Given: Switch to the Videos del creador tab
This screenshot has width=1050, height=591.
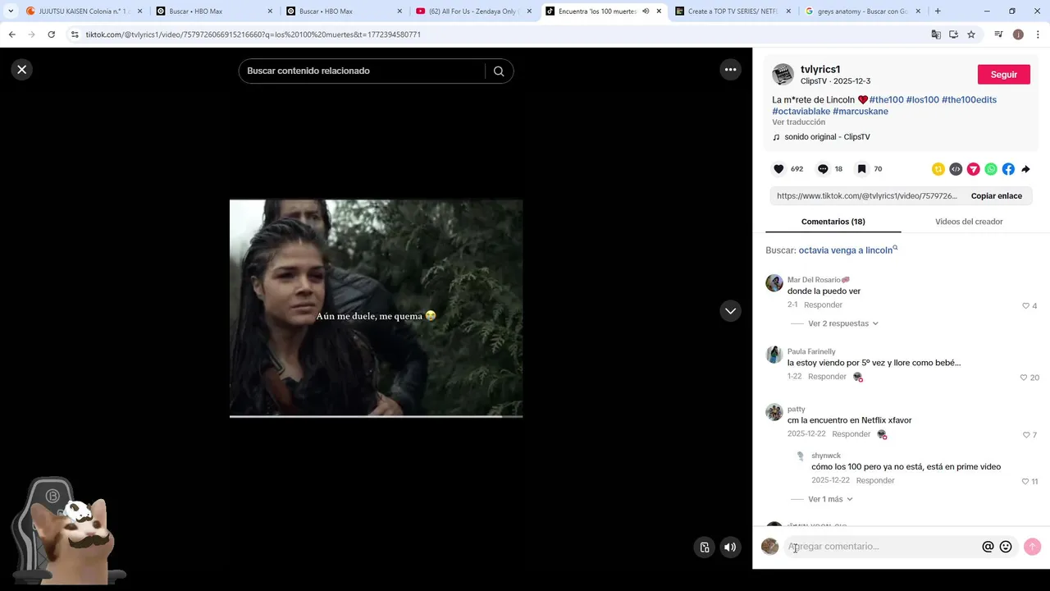Looking at the screenshot, I should coord(969,222).
